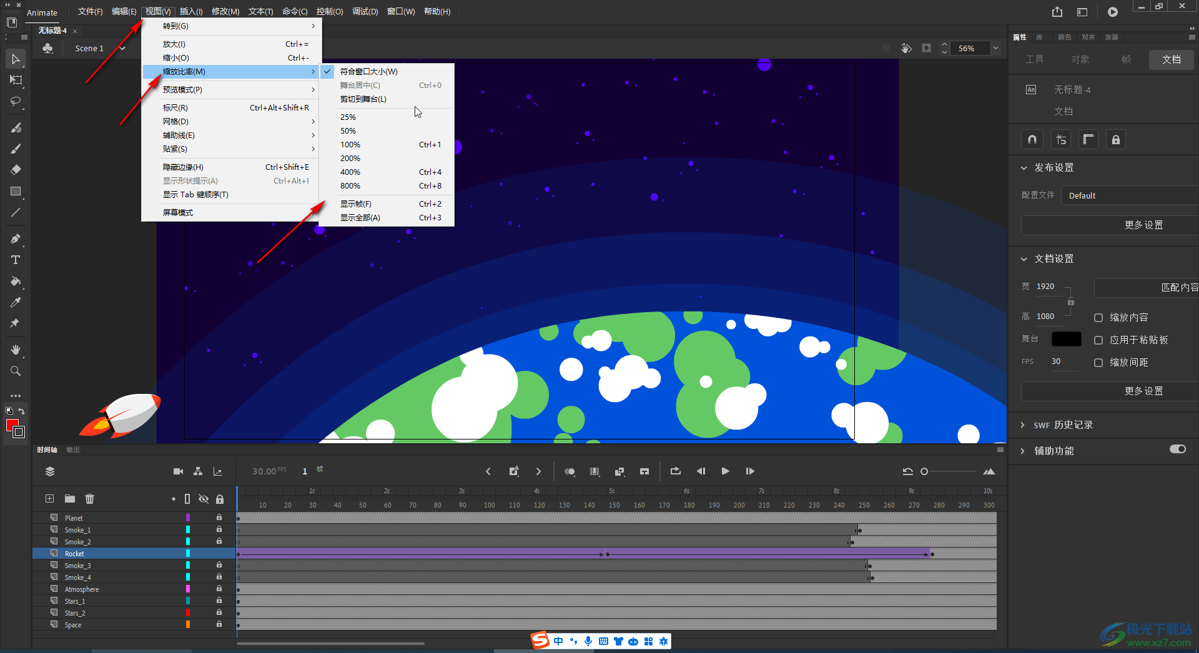The image size is (1199, 653).
Task: Toggle lock on Atmosphere layer
Action: click(219, 589)
